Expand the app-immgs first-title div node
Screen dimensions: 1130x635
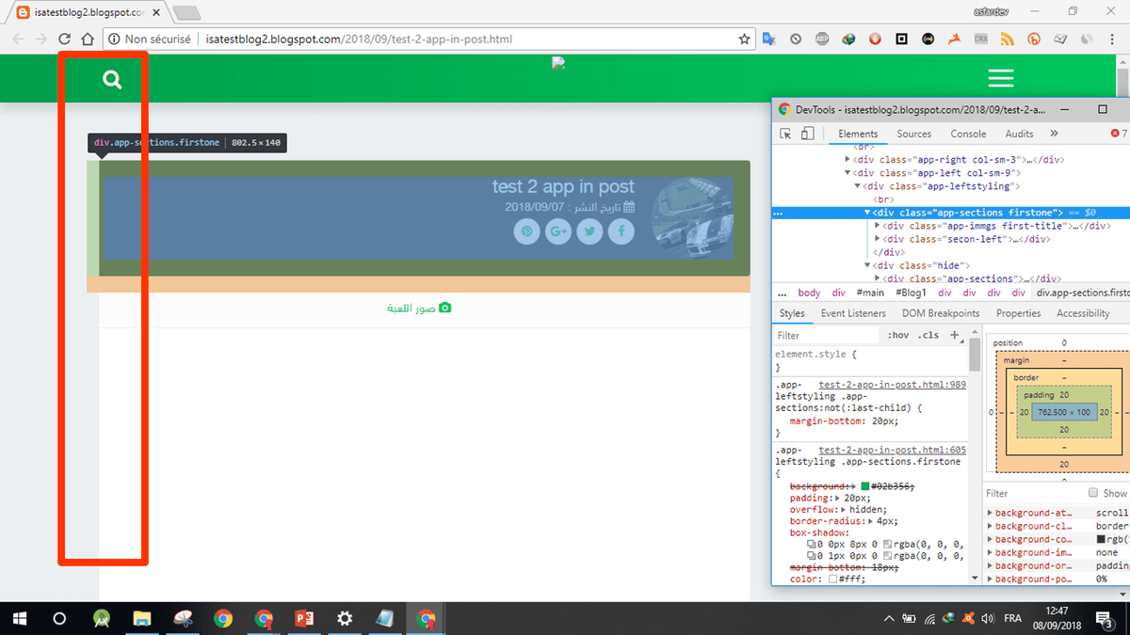pyautogui.click(x=878, y=226)
